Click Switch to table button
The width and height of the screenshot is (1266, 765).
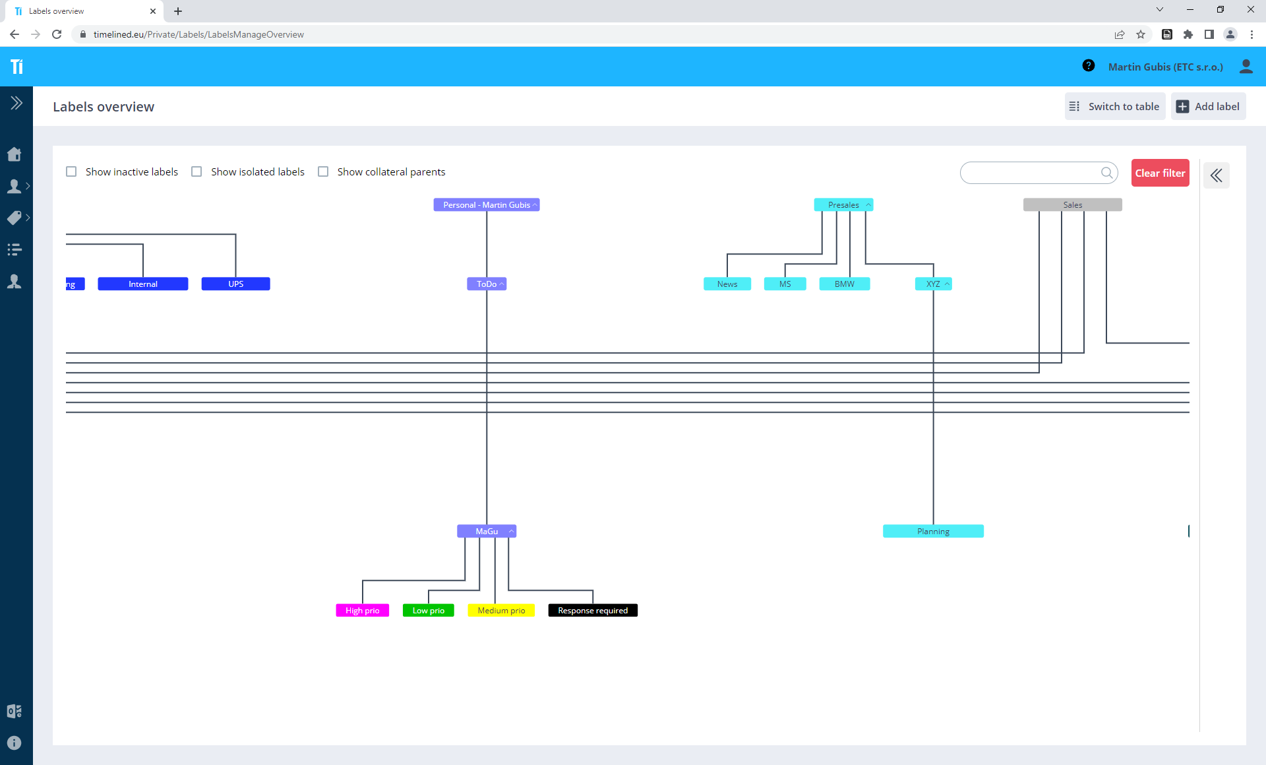[x=1114, y=106]
